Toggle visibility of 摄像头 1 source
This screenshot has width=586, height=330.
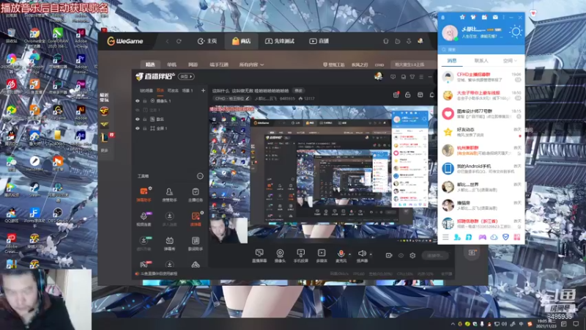pos(138,101)
